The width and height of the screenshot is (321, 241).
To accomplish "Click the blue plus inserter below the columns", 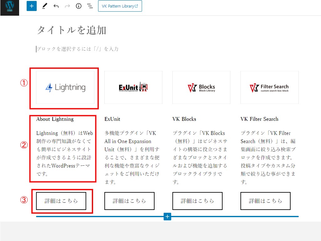I will click(167, 217).
